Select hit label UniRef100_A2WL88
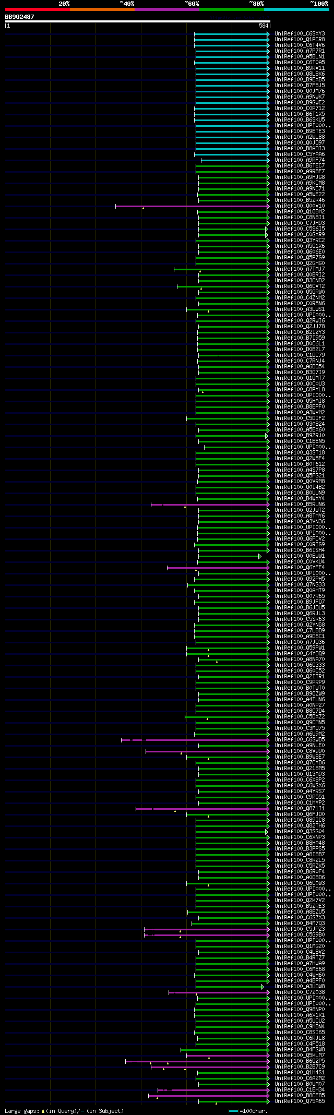The height and width of the screenshot is (1115, 334). (x=300, y=137)
